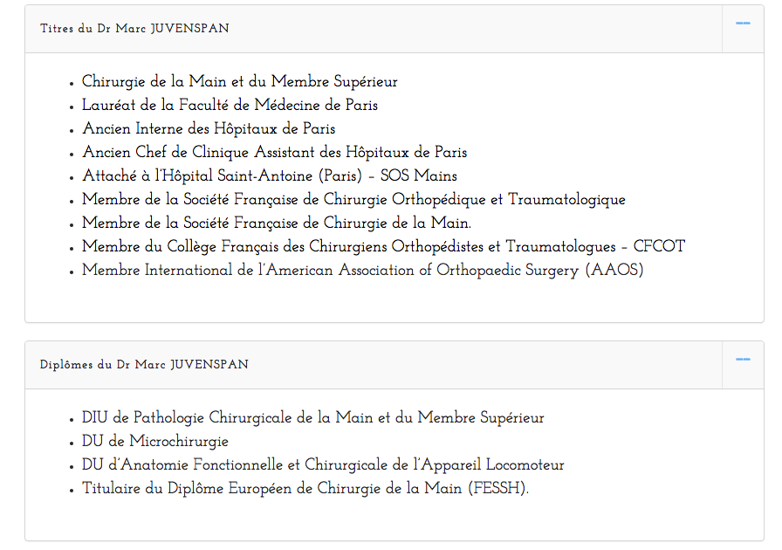Image resolution: width=782 pixels, height=550 pixels.
Task: Click 'Ancien Chef de Clinique Assistant' list item
Action: [x=274, y=152]
